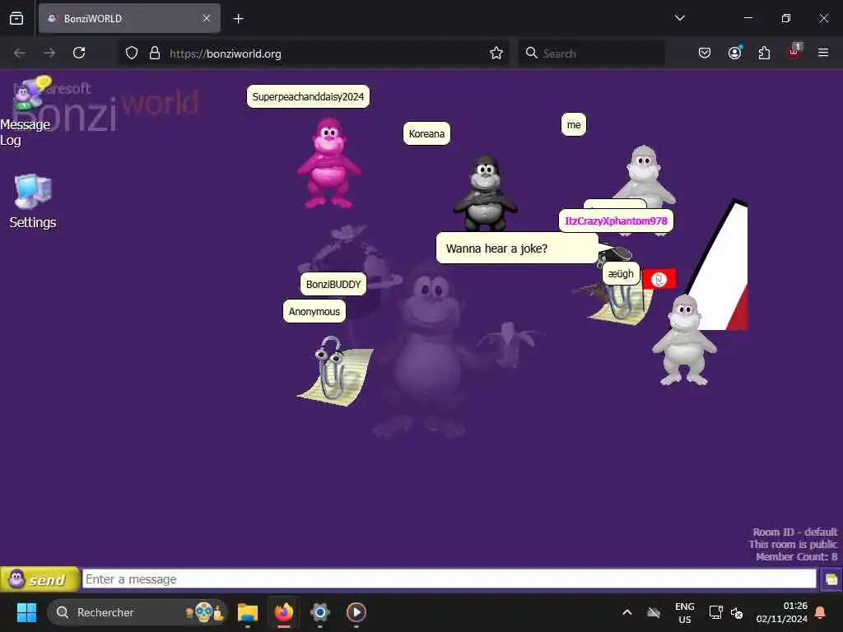Click the Firefox back arrow
The width and height of the screenshot is (843, 632).
(x=20, y=53)
